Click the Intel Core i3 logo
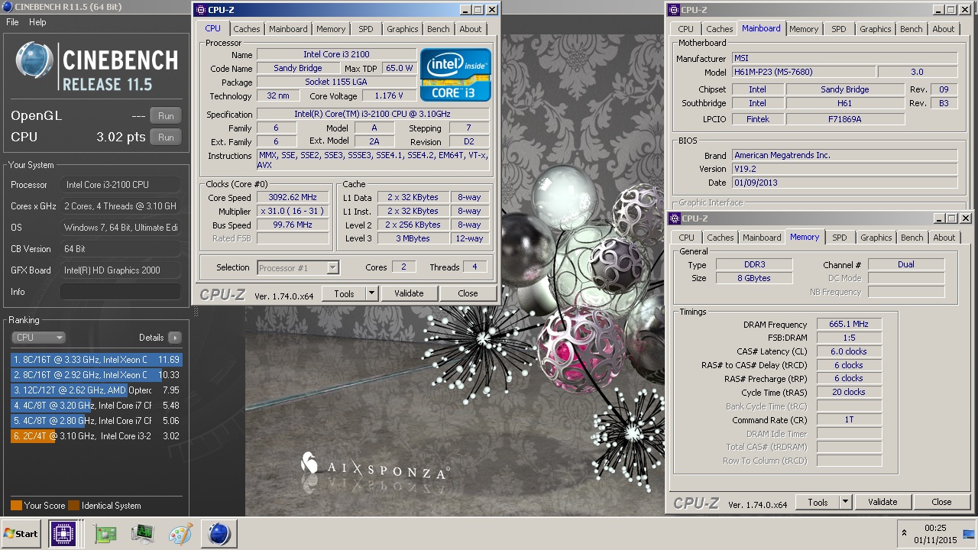Screen dimensions: 978x550 tap(455, 75)
